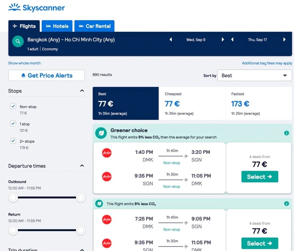The height and width of the screenshot is (251, 294).
Task: Click the Skyscanner logo
Action: [36, 7]
